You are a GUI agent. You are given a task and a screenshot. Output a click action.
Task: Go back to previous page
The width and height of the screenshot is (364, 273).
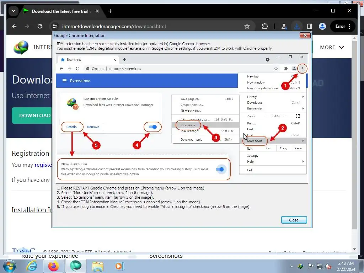pyautogui.click(x=14, y=26)
